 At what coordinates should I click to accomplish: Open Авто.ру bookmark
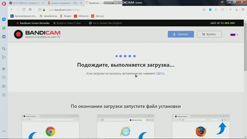(98, 16)
